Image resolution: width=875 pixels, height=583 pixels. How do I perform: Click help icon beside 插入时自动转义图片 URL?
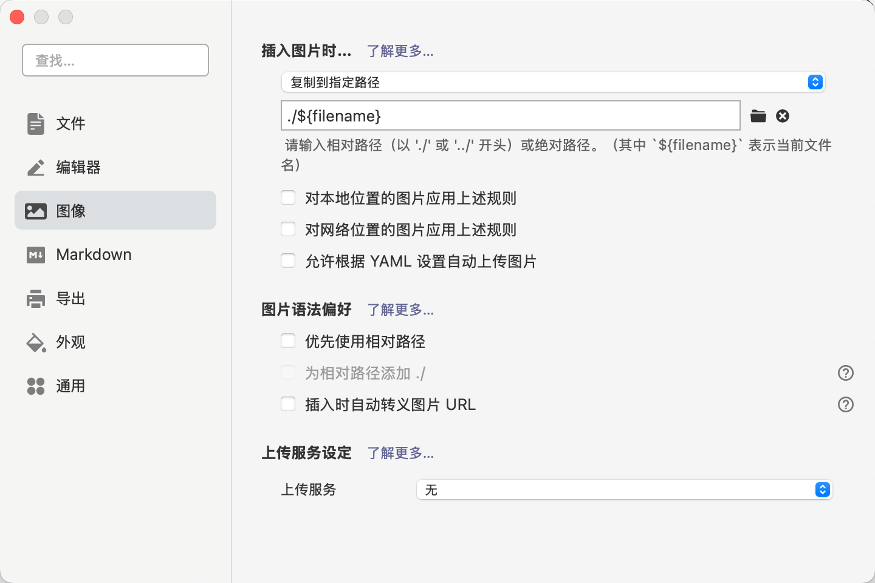pos(845,404)
